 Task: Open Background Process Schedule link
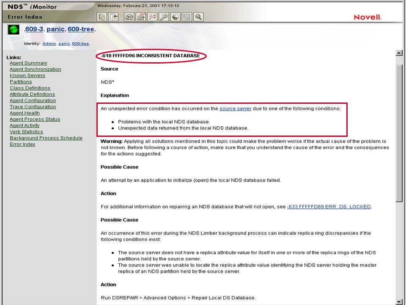coord(46,138)
